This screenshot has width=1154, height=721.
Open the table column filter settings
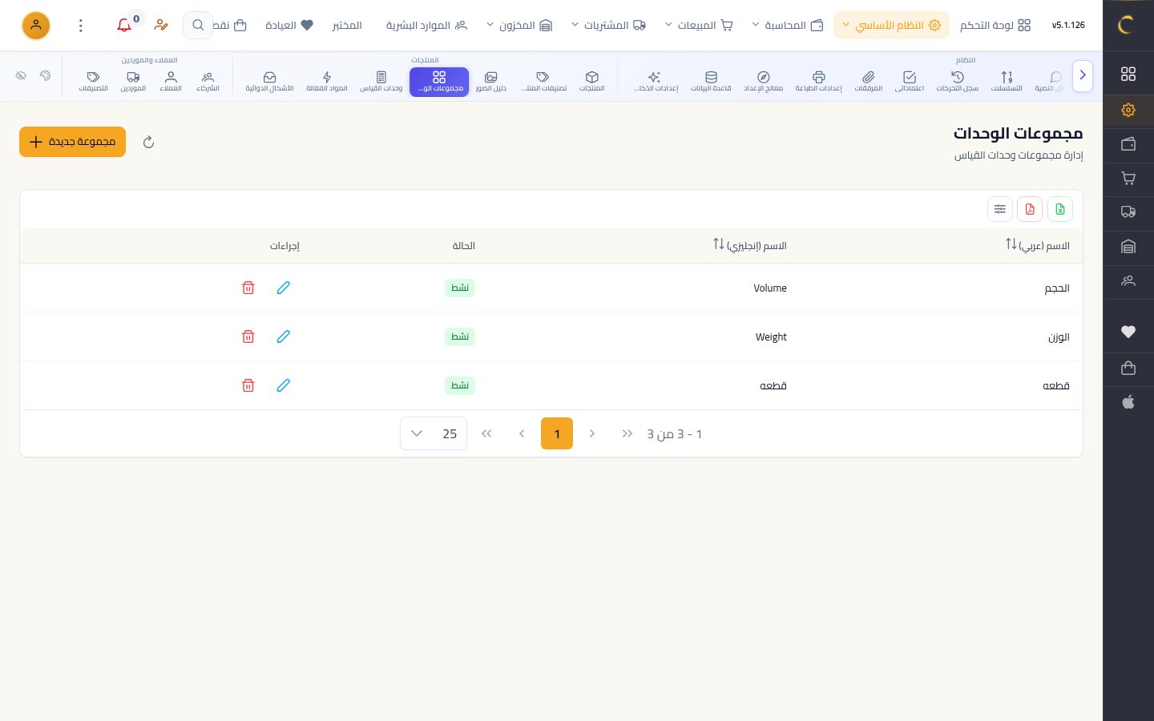(x=1000, y=209)
